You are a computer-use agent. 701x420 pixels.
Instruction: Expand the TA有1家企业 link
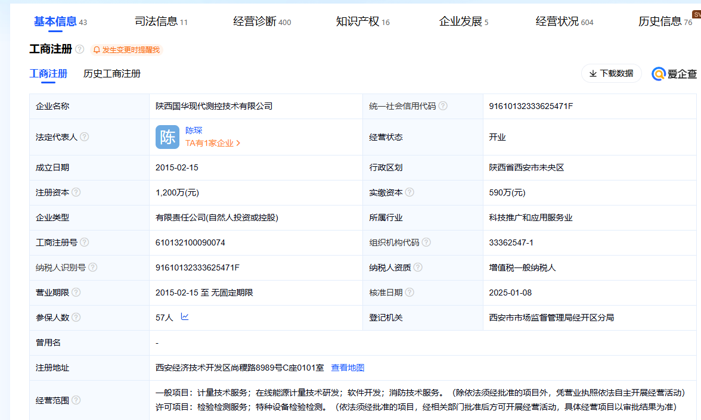tap(213, 143)
